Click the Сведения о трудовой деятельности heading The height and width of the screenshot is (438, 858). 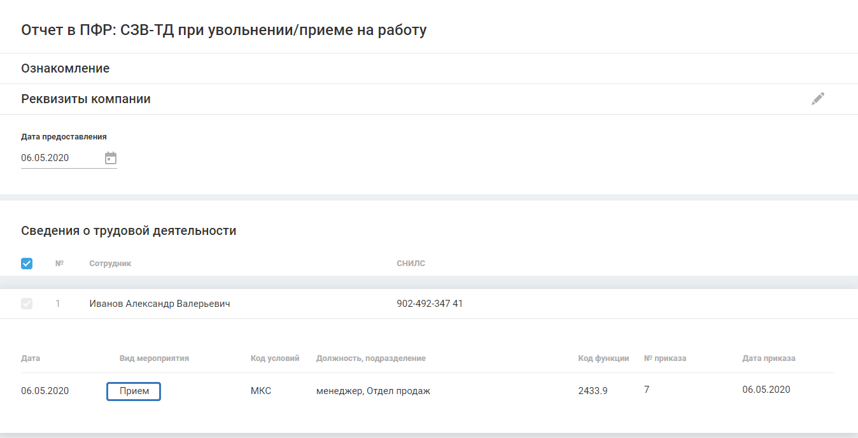click(129, 230)
